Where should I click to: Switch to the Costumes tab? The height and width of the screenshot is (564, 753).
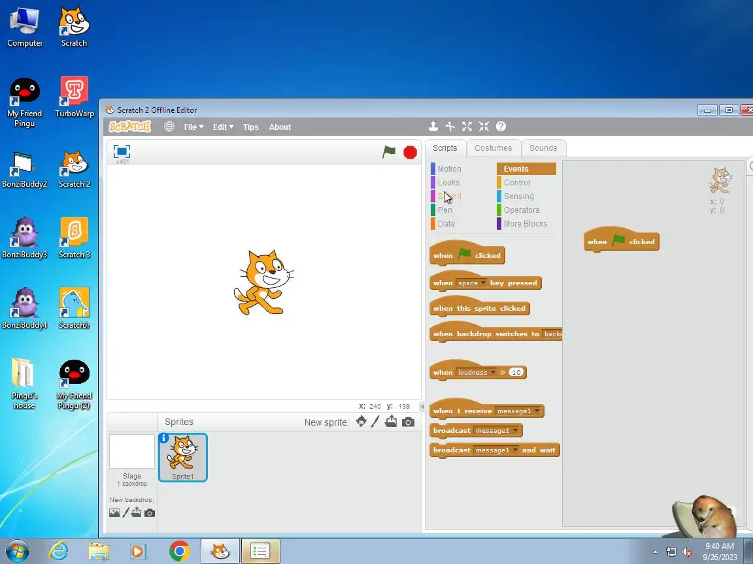pos(494,148)
